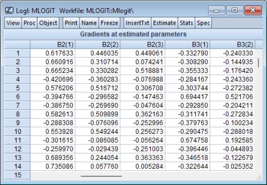The width and height of the screenshot is (267, 185).
Task: Open the View menu
Action: point(13,23)
